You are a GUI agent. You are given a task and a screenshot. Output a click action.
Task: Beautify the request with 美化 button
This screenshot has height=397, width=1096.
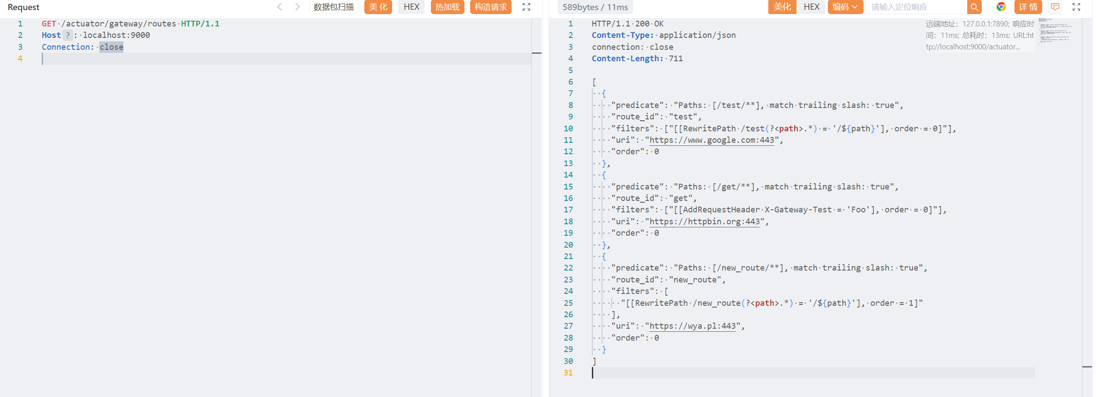pos(378,7)
